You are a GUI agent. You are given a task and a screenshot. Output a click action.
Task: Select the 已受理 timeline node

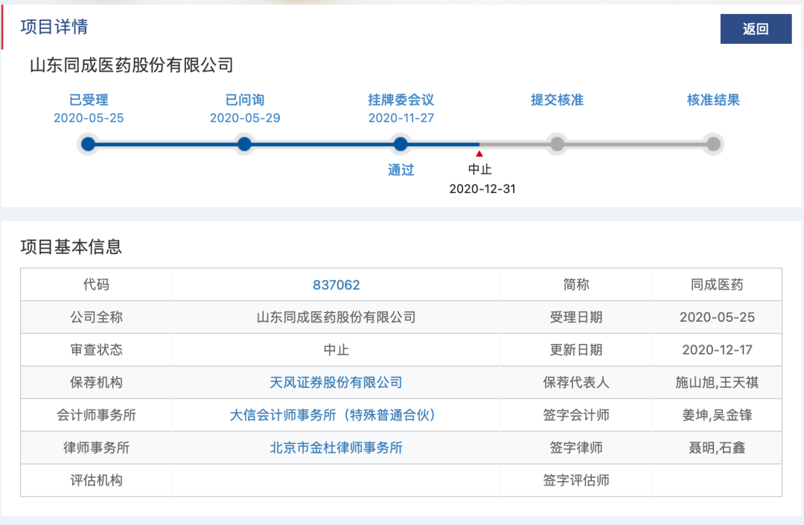click(88, 144)
